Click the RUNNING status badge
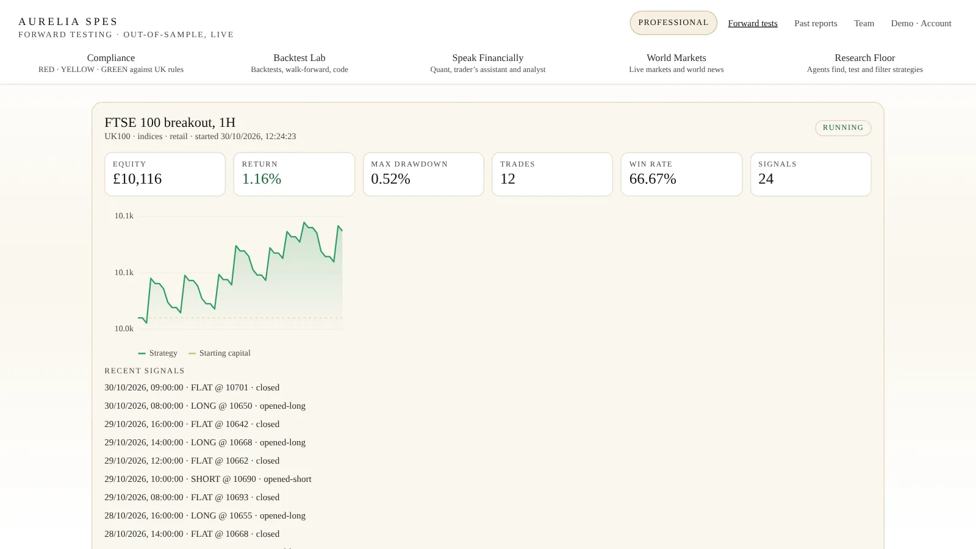The width and height of the screenshot is (976, 549). point(843,127)
